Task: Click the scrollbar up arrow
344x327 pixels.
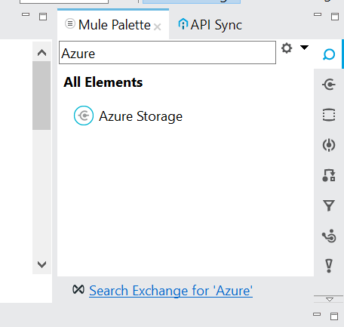Action: (x=41, y=53)
